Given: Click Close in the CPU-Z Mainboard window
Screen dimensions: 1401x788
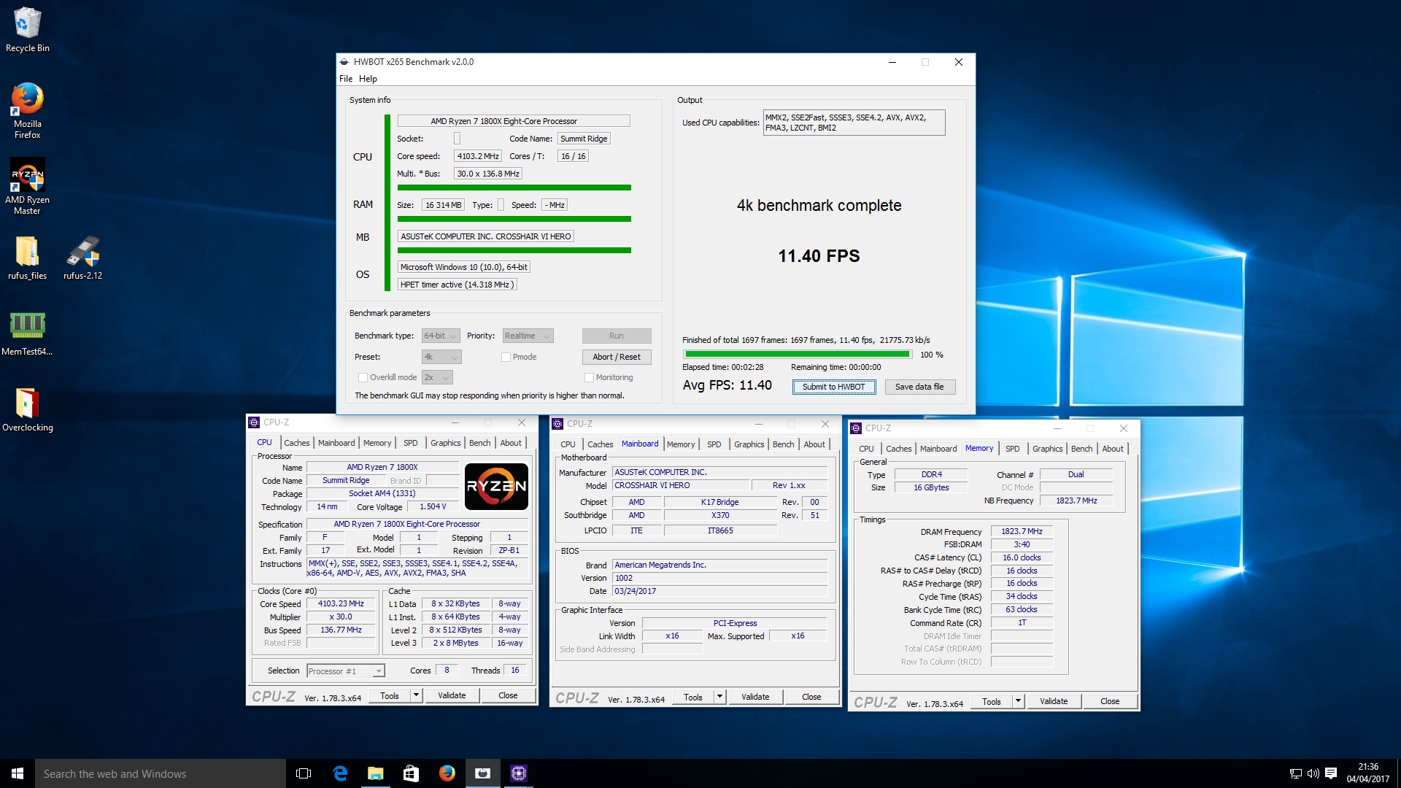Looking at the screenshot, I should (x=811, y=697).
